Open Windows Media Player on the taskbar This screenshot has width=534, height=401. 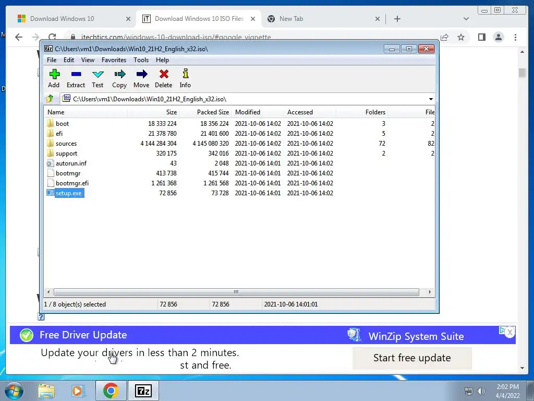click(78, 391)
